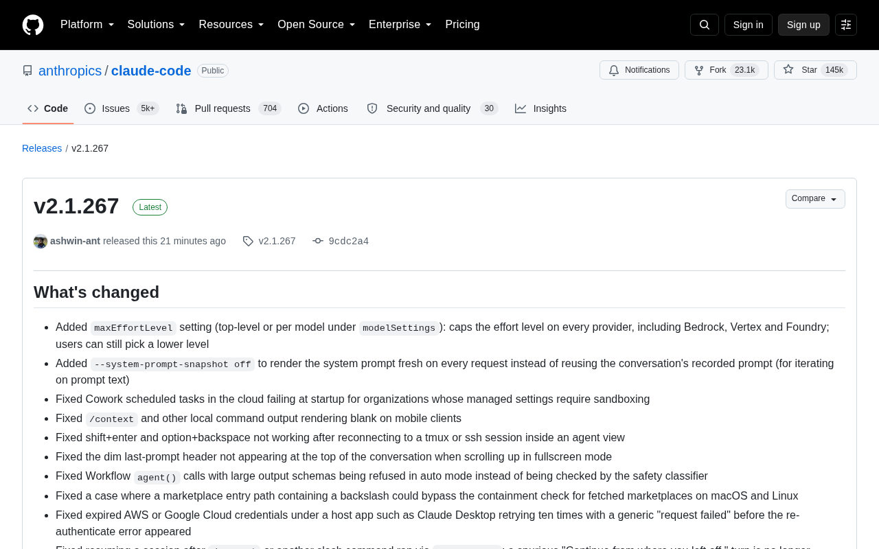Switch to the Code tab

point(48,108)
